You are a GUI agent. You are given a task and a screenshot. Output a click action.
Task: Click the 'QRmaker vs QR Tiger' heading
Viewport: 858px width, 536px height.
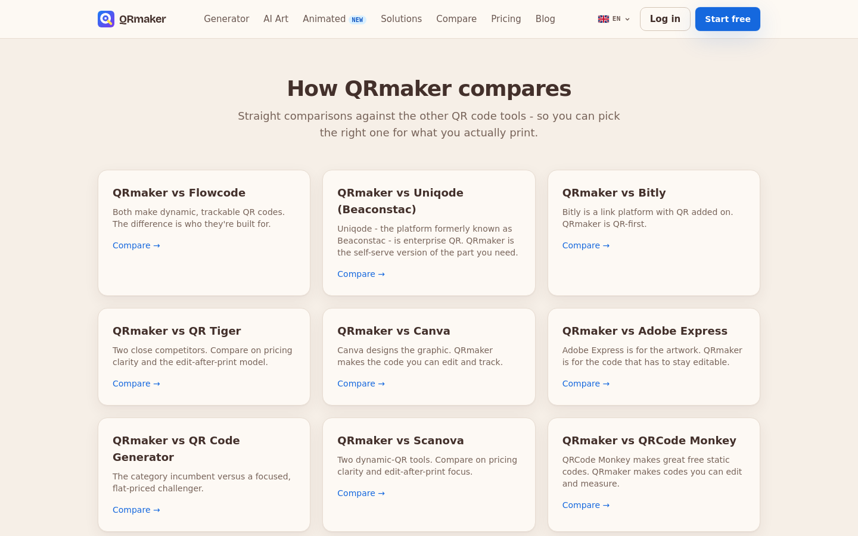click(x=177, y=331)
